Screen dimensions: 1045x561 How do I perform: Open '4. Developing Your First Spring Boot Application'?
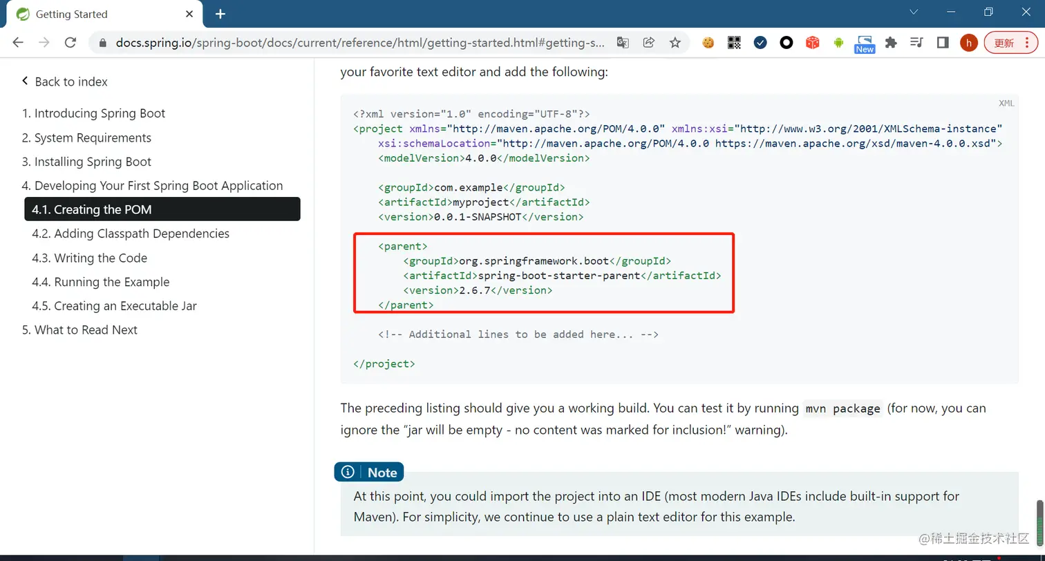click(x=152, y=186)
